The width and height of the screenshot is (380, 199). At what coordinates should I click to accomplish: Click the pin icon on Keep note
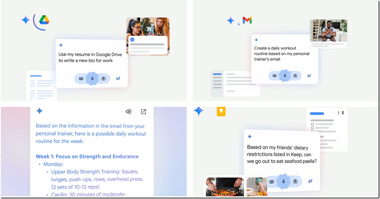[x=343, y=113]
